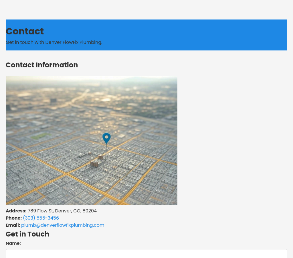The image size is (293, 258).
Task: Click the "Get in touch with Denver FlowFix Plumbing" subtitle
Action: coord(54,42)
